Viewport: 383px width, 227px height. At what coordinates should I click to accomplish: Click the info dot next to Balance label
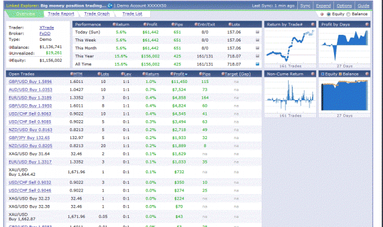tap(10, 48)
